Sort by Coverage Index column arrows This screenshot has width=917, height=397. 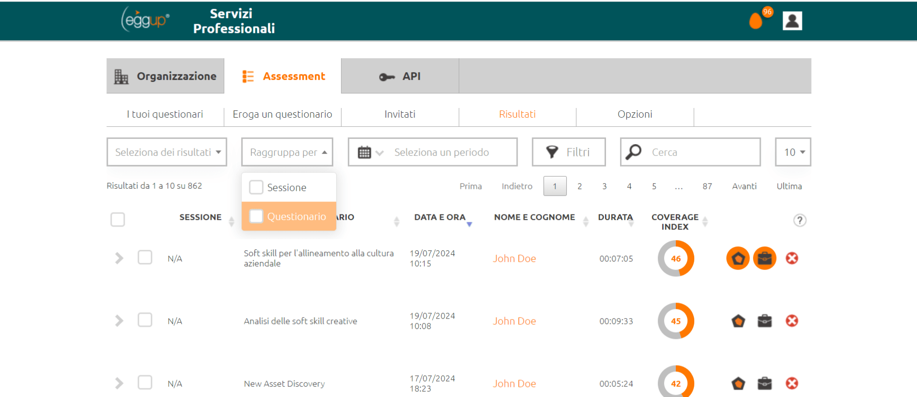(x=705, y=222)
